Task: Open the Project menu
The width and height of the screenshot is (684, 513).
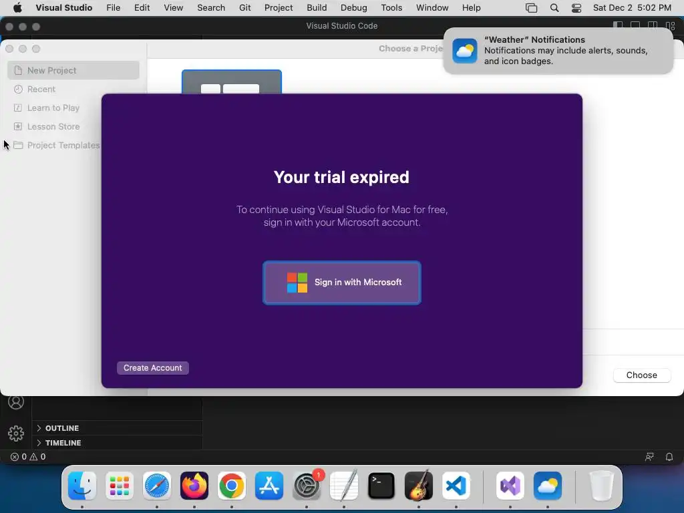Action: coord(279,8)
